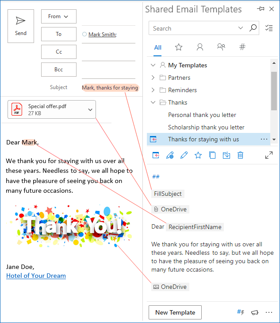280x323 pixels.
Task: Open the bottom three-dot more menu
Action: point(269,312)
